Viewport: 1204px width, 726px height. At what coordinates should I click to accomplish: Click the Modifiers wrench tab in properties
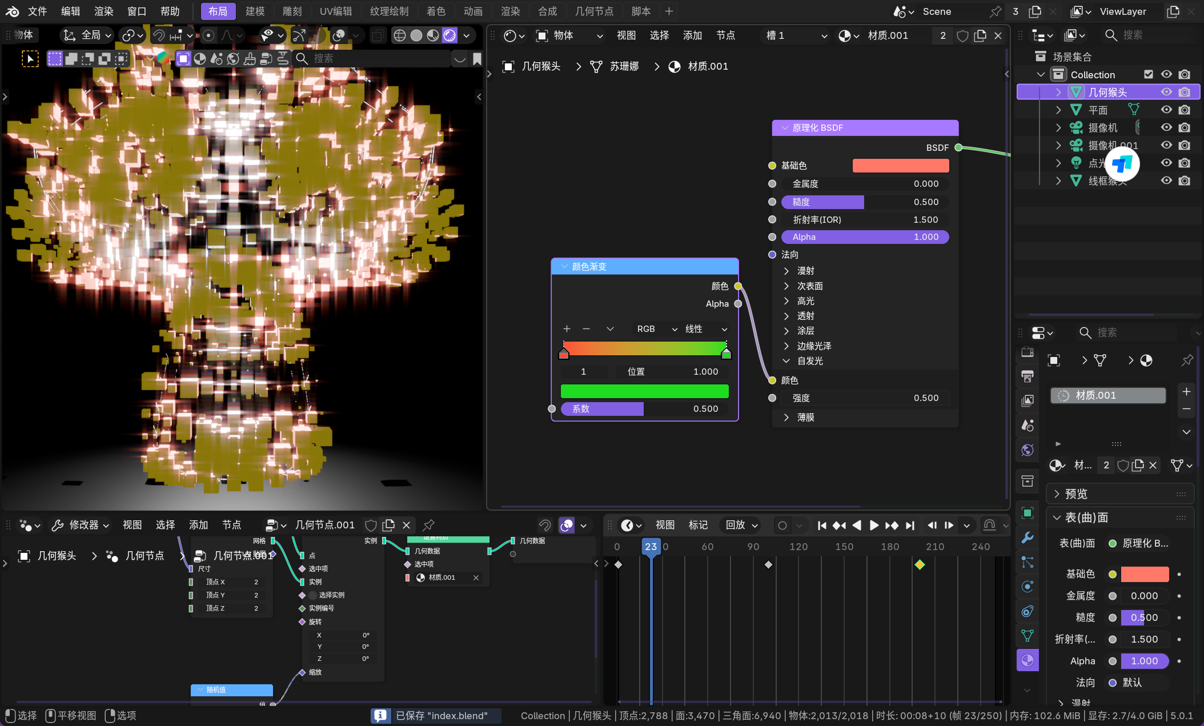click(x=1027, y=538)
